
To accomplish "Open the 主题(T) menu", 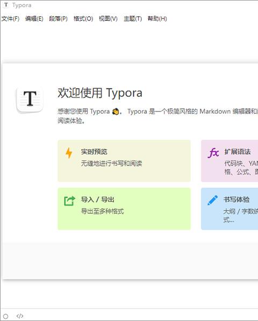I will 133,19.
